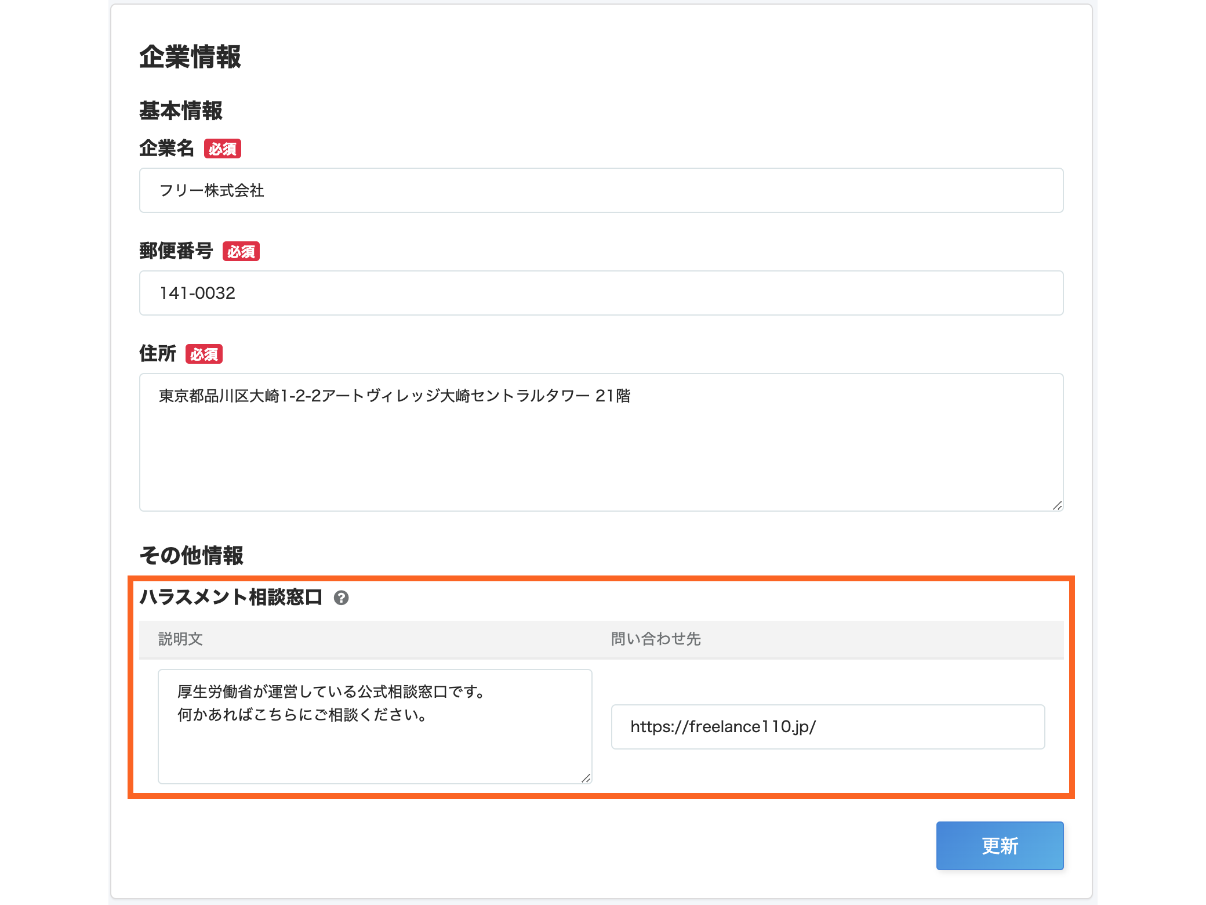This screenshot has height=905, width=1206.
Task: Click the 必須 badge next to 郵便番号
Action: tap(241, 252)
